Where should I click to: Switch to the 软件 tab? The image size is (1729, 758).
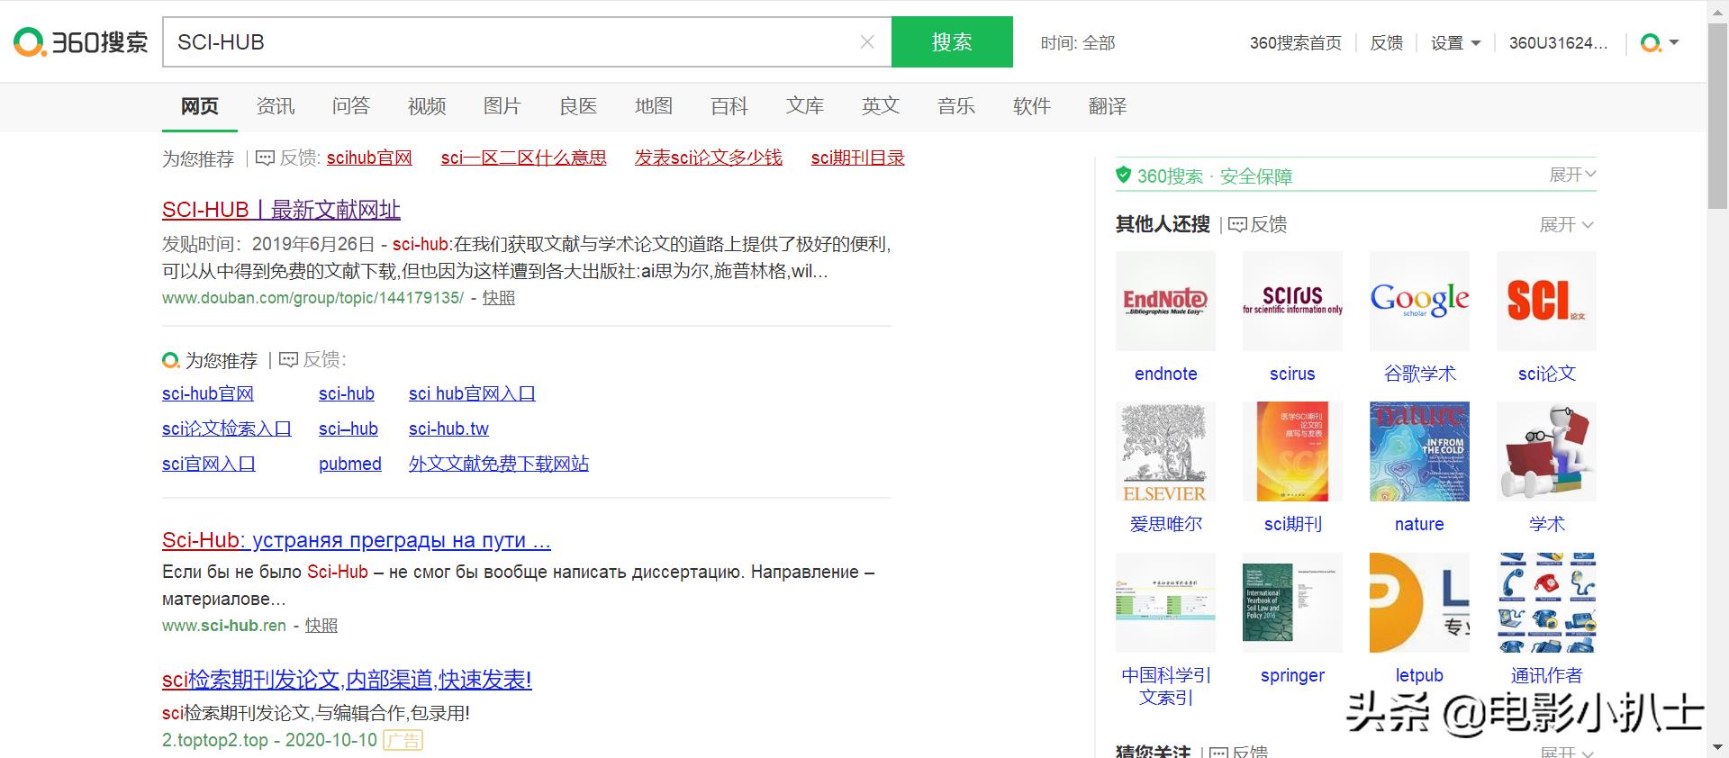[x=1032, y=106]
